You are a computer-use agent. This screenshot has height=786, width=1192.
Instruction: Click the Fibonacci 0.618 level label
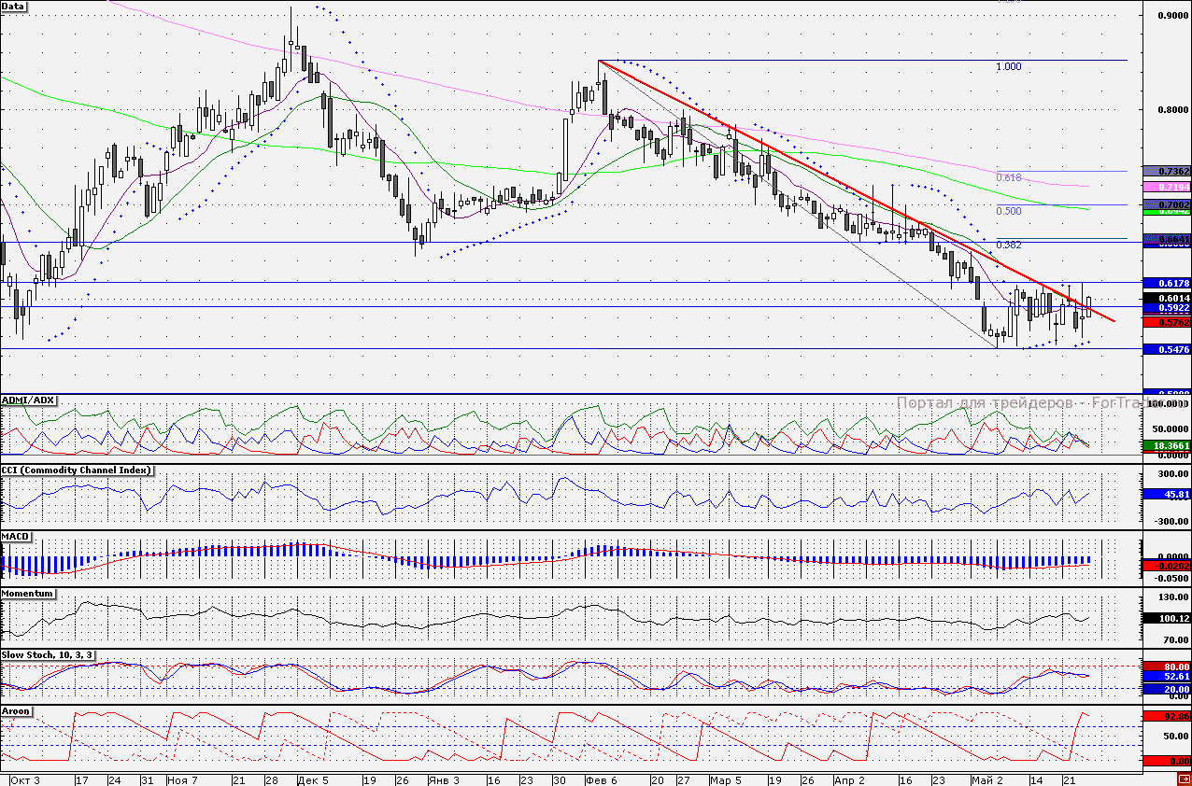pos(1008,177)
